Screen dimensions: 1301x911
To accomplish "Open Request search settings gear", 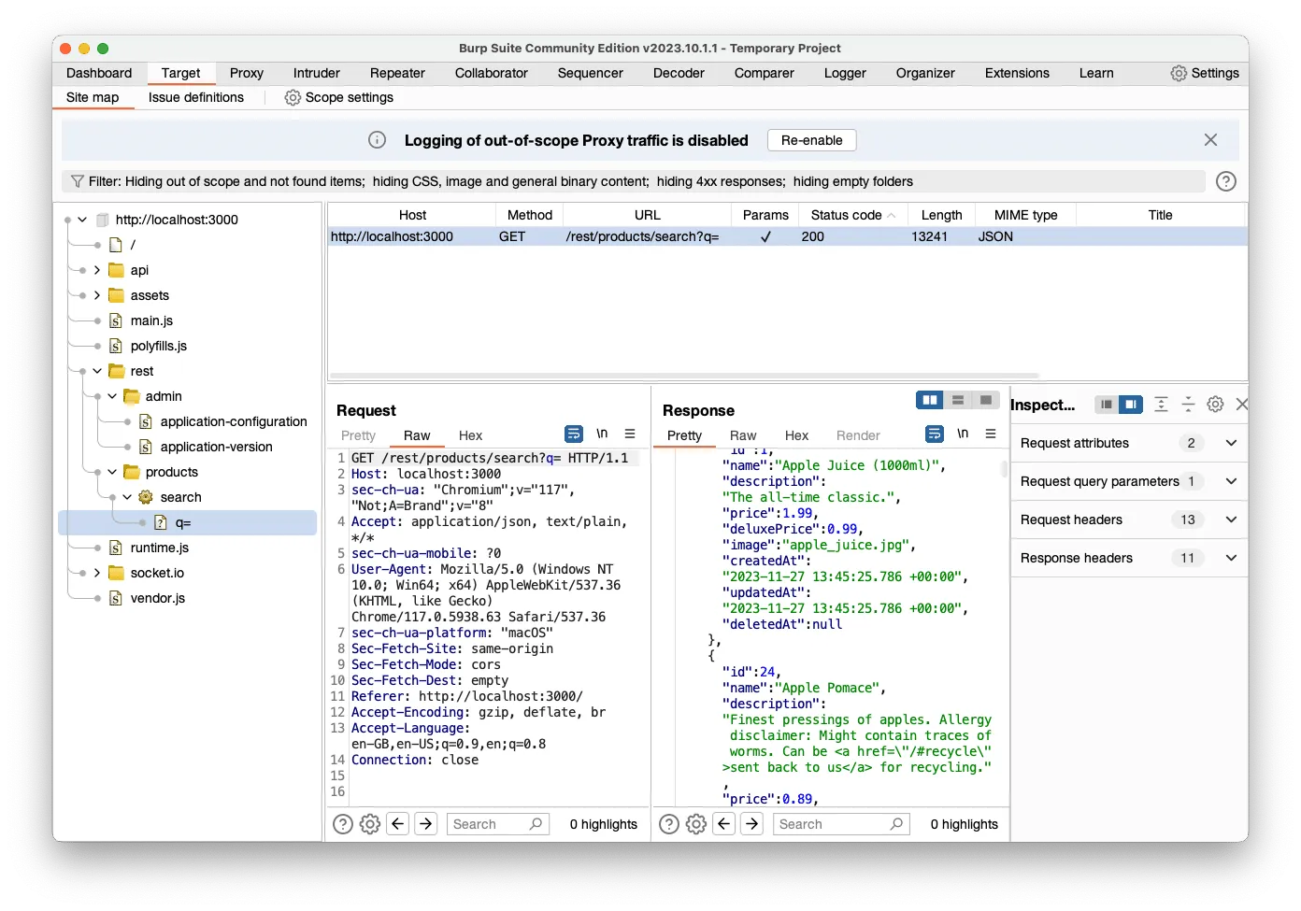I will click(x=370, y=824).
